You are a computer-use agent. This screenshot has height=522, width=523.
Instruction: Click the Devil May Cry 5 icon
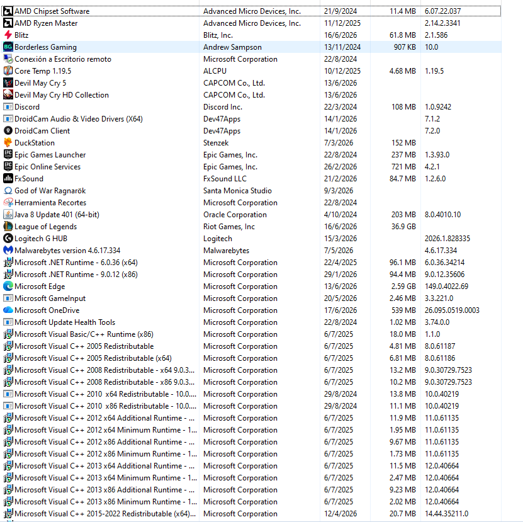coord(8,82)
